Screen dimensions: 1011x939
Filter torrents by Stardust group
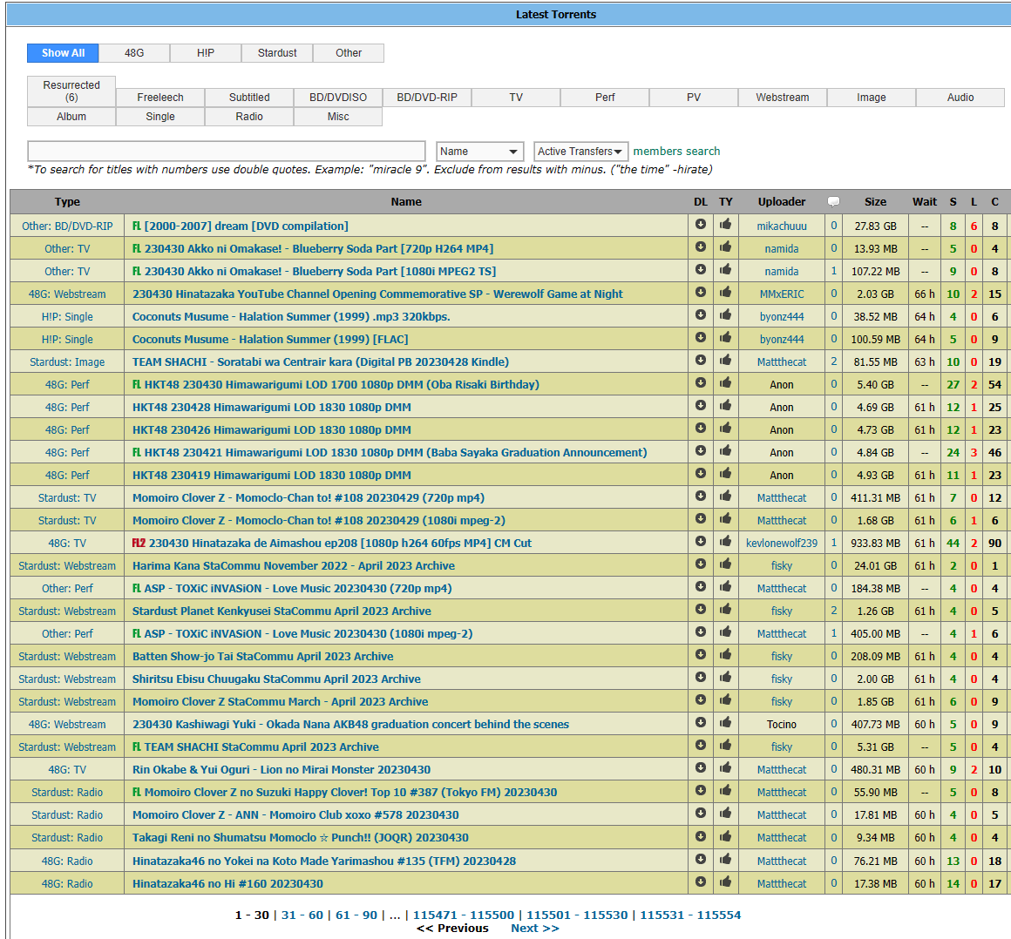point(277,53)
